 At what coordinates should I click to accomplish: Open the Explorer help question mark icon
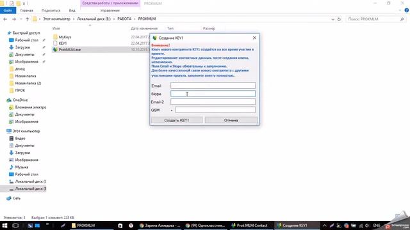407,10
